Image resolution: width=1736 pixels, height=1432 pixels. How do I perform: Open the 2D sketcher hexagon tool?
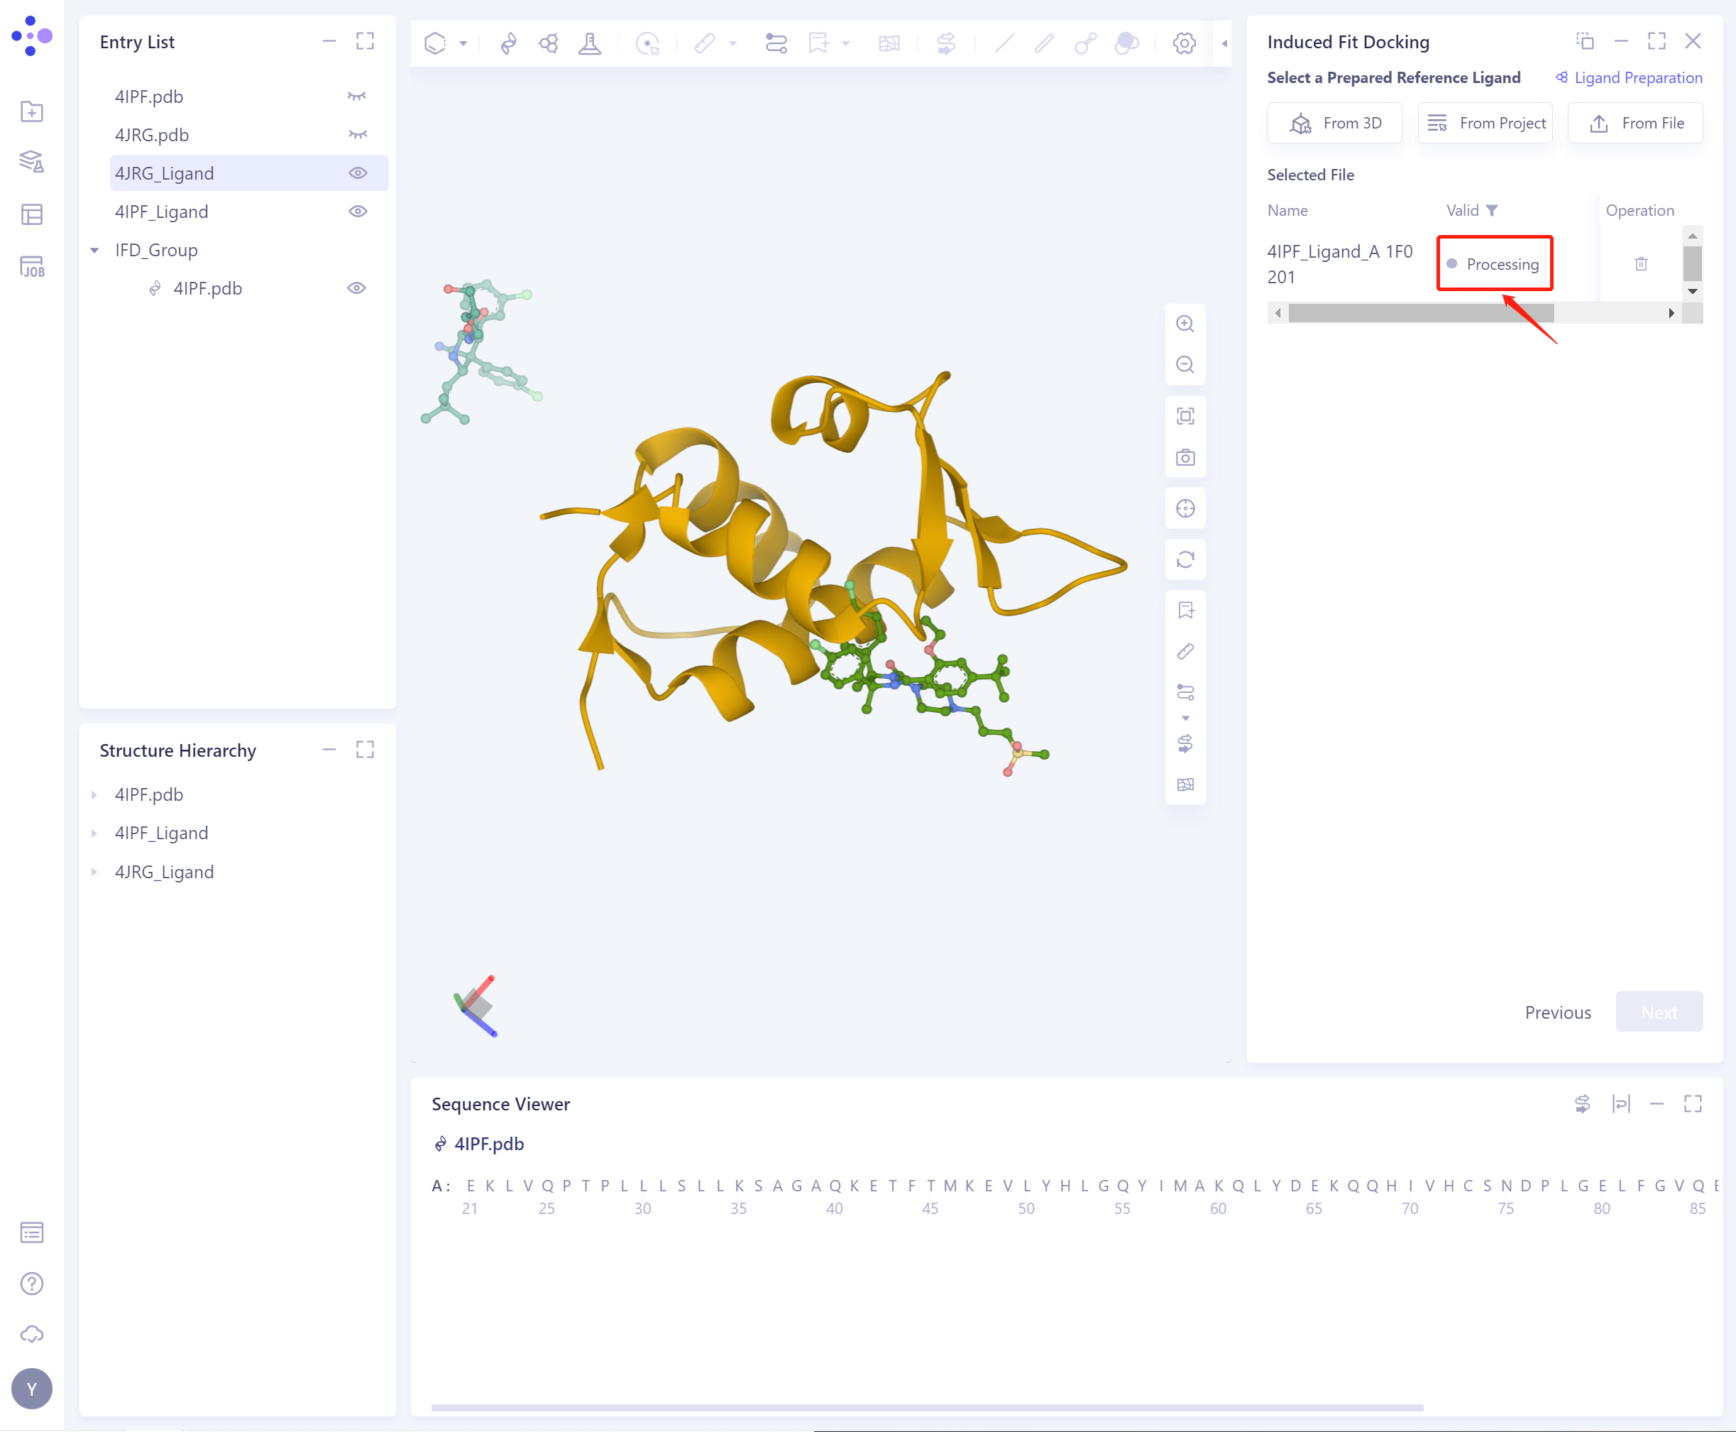point(436,43)
